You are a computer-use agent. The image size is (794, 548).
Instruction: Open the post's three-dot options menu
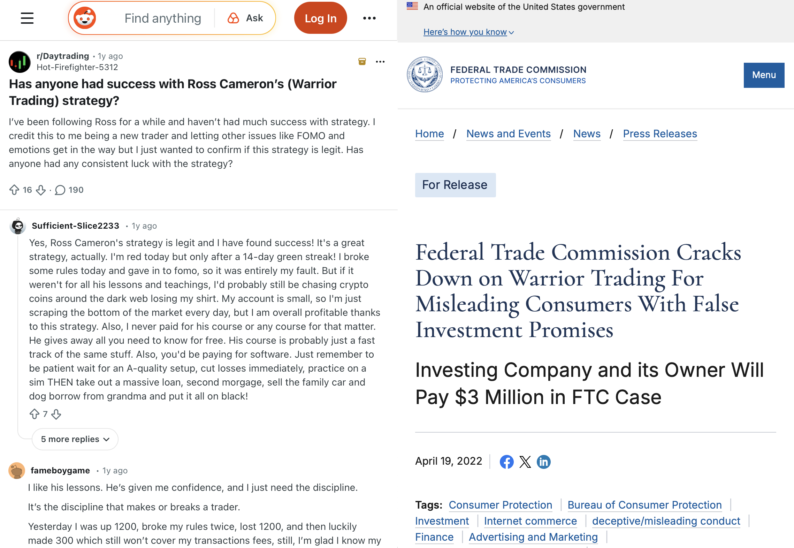[x=380, y=62]
